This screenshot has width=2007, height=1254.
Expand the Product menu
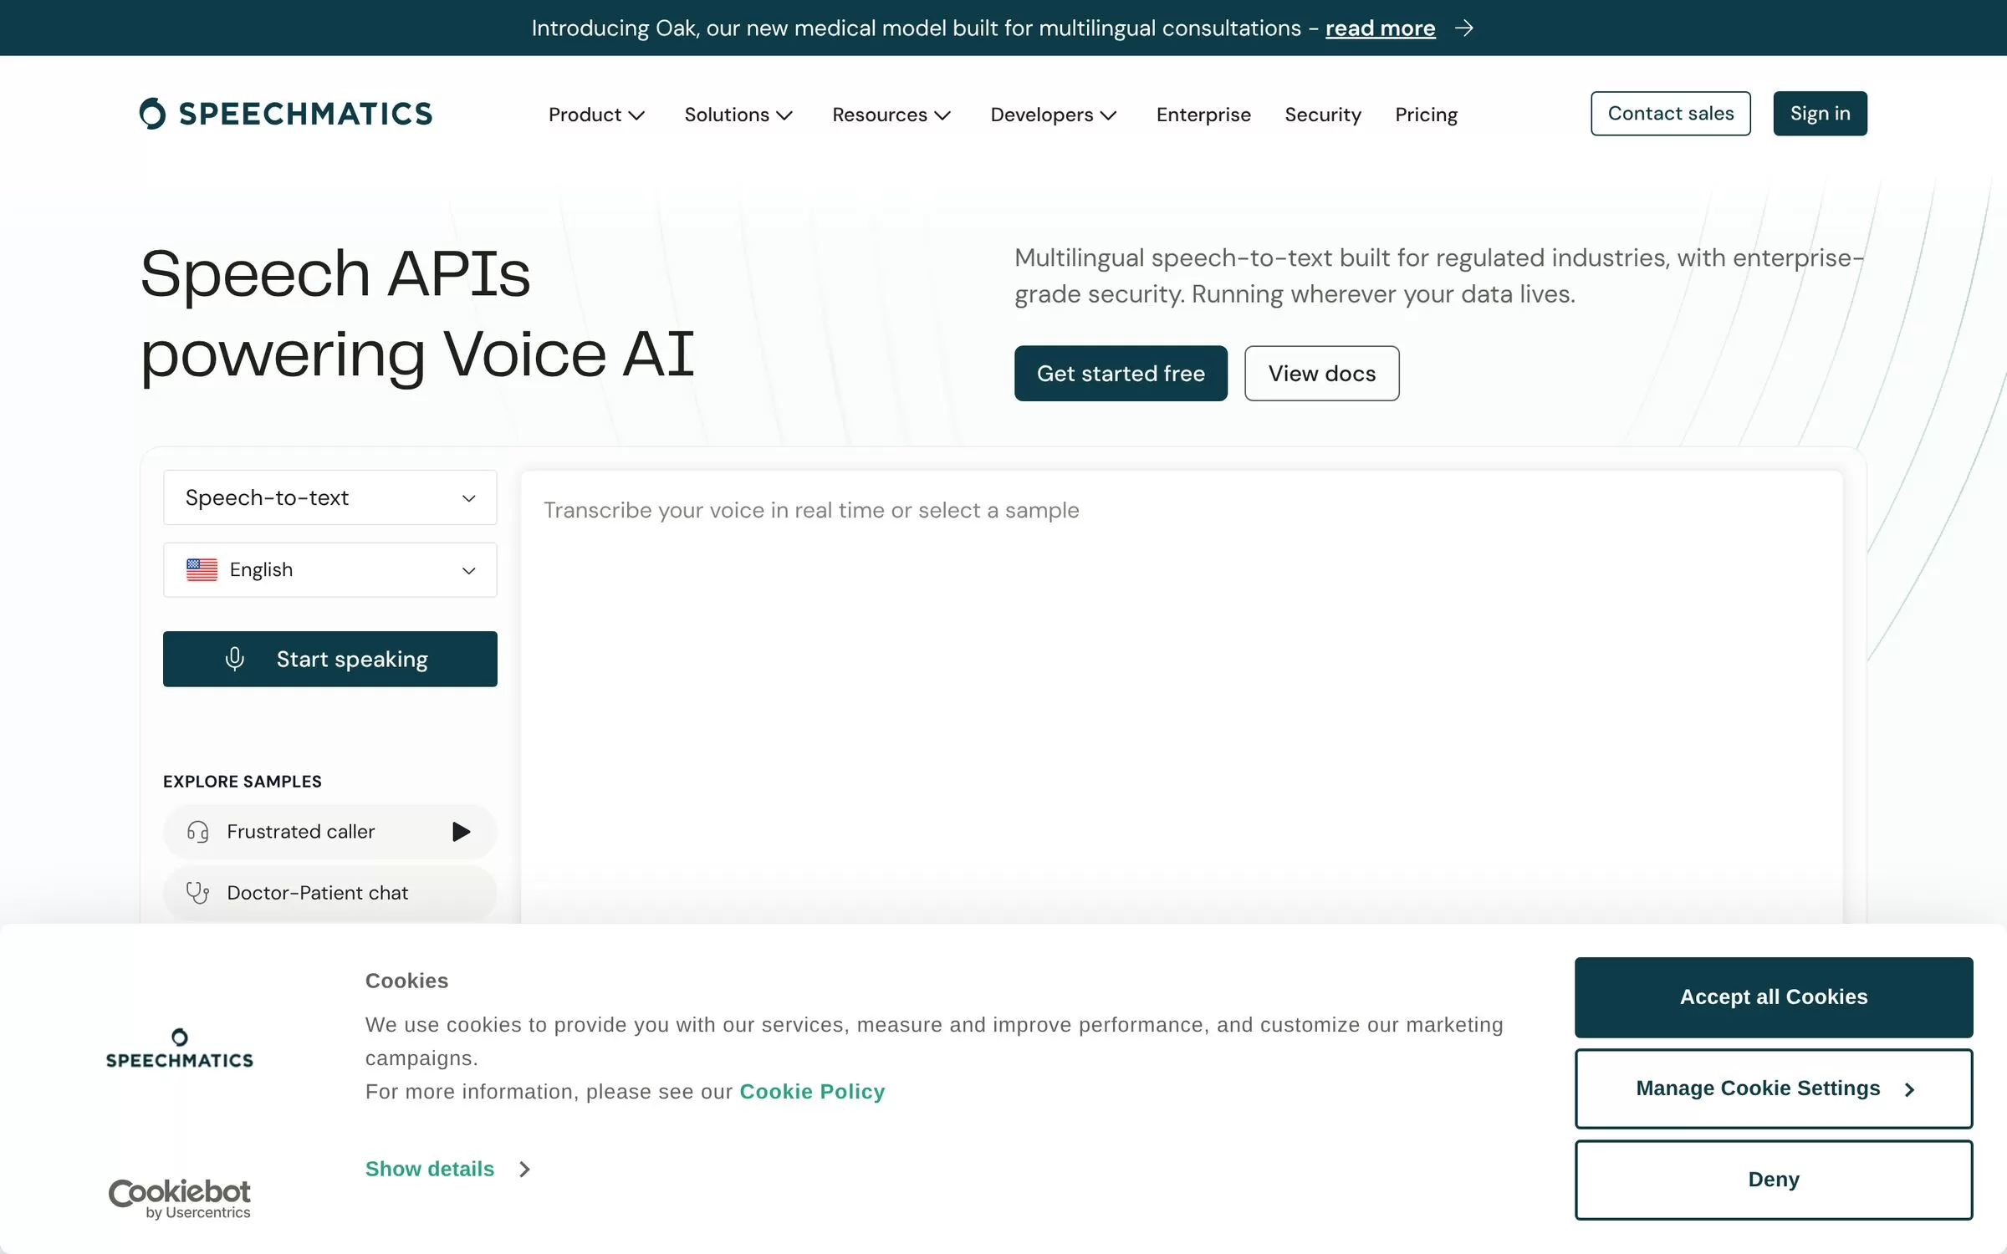click(x=596, y=115)
